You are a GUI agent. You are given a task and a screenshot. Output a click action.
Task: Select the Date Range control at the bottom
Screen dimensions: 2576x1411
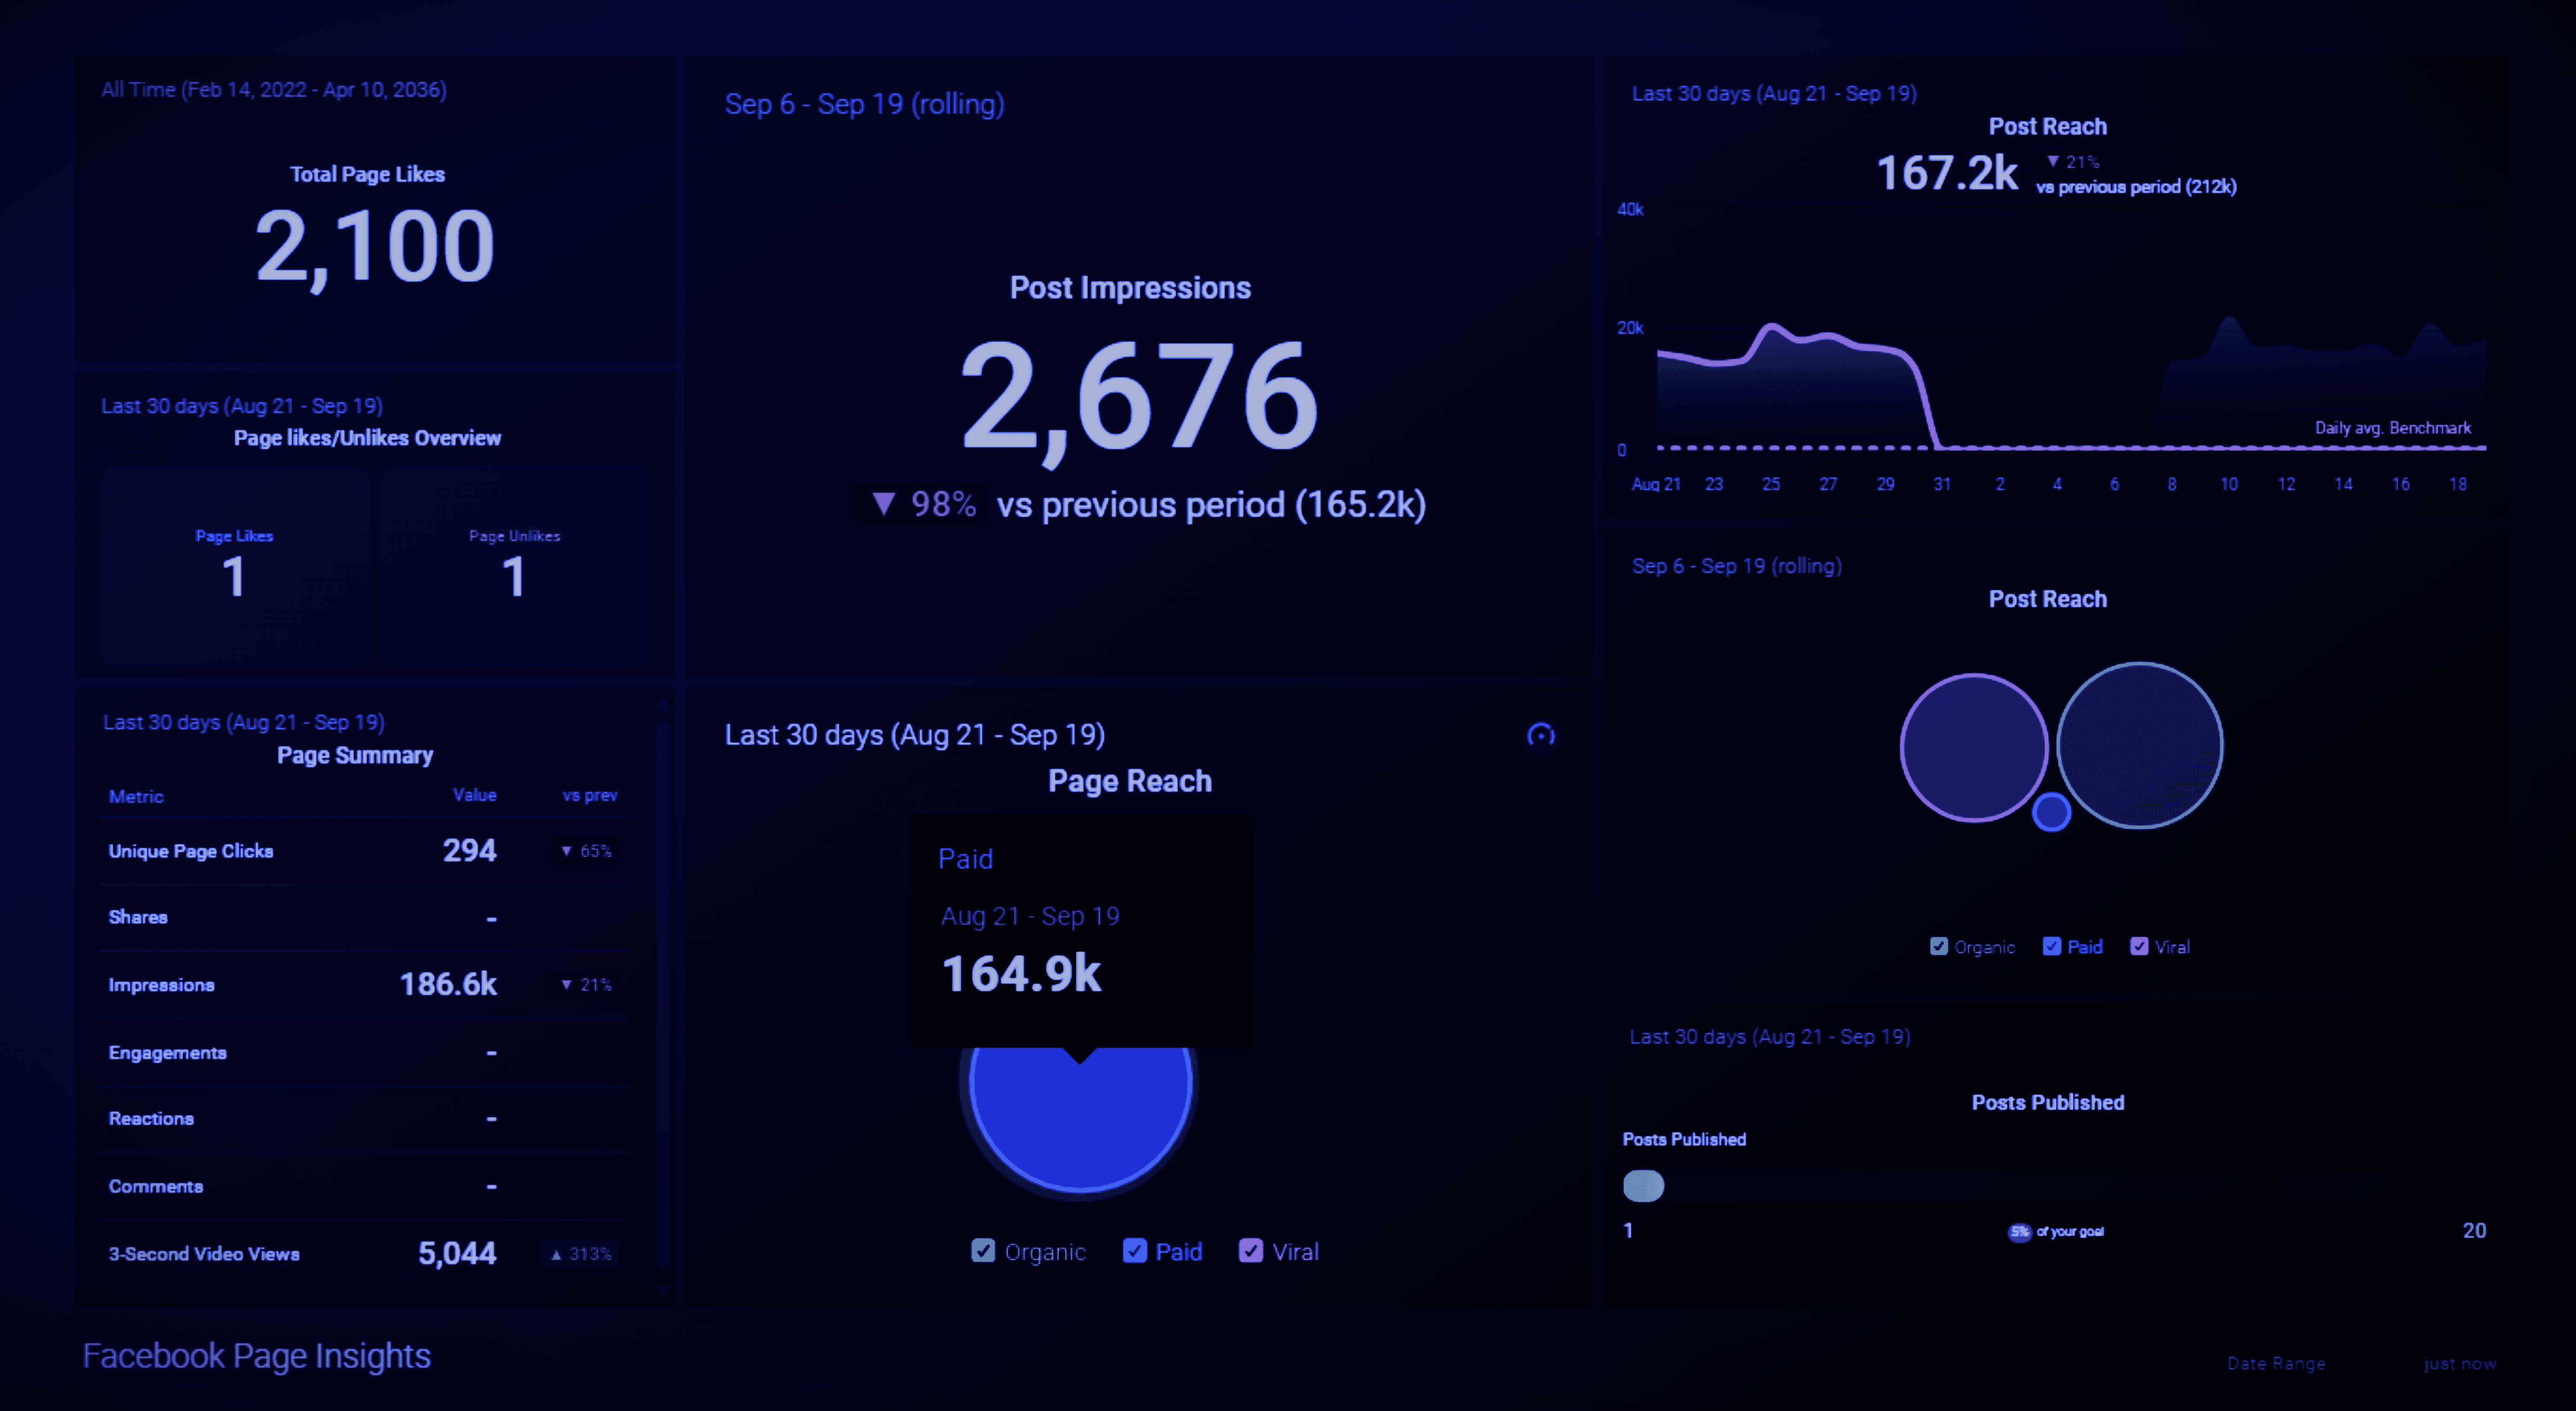pyautogui.click(x=2276, y=1363)
